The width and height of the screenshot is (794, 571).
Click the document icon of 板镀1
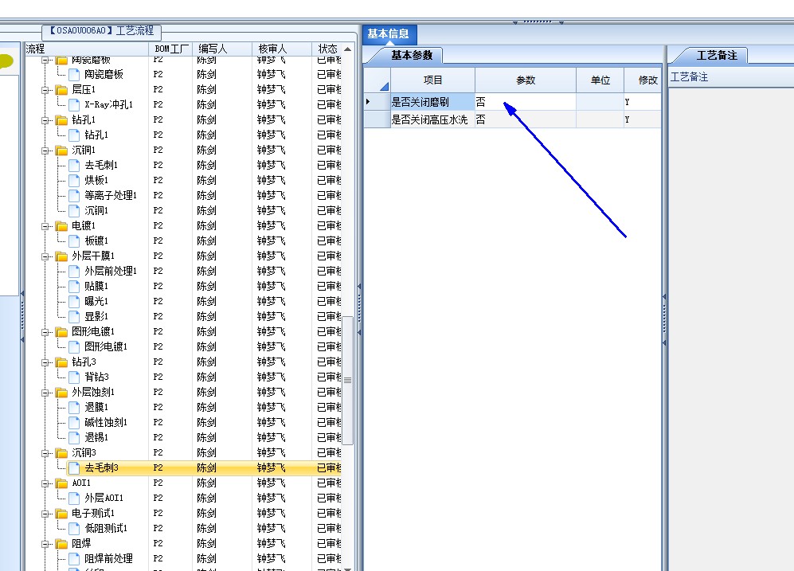click(74, 241)
